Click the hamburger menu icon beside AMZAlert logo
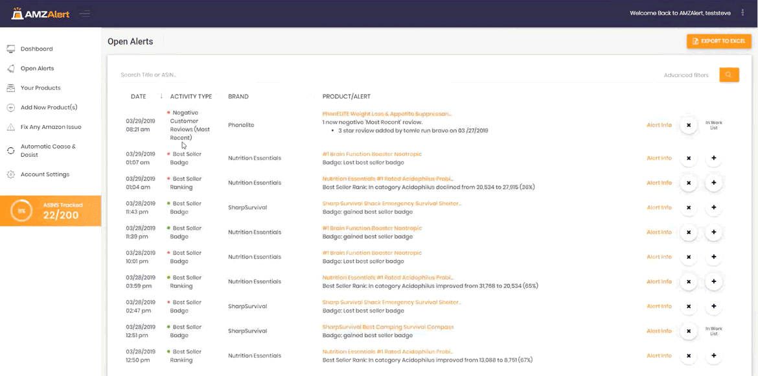Viewport: 758px width, 376px height. (85, 14)
